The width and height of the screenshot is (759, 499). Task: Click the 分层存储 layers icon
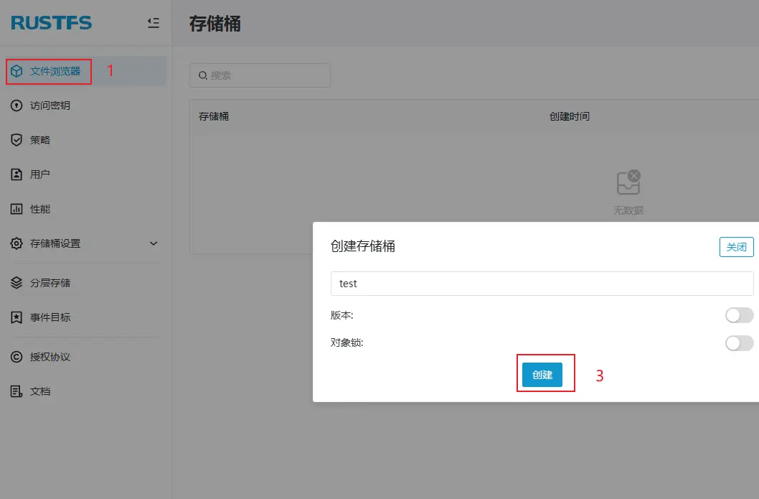point(16,283)
